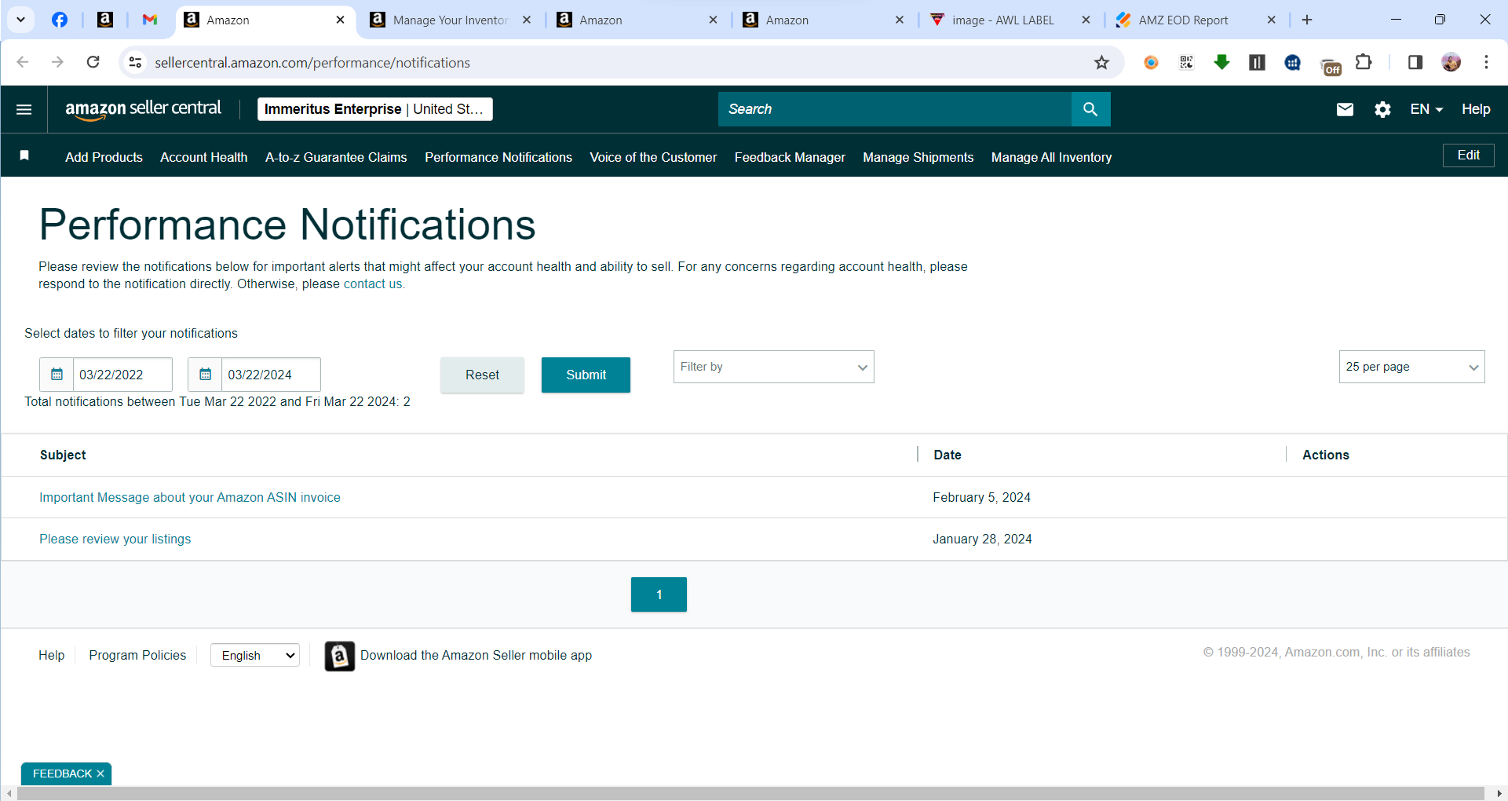1508x801 pixels.
Task: Click the QR code extension icon
Action: [x=1186, y=62]
